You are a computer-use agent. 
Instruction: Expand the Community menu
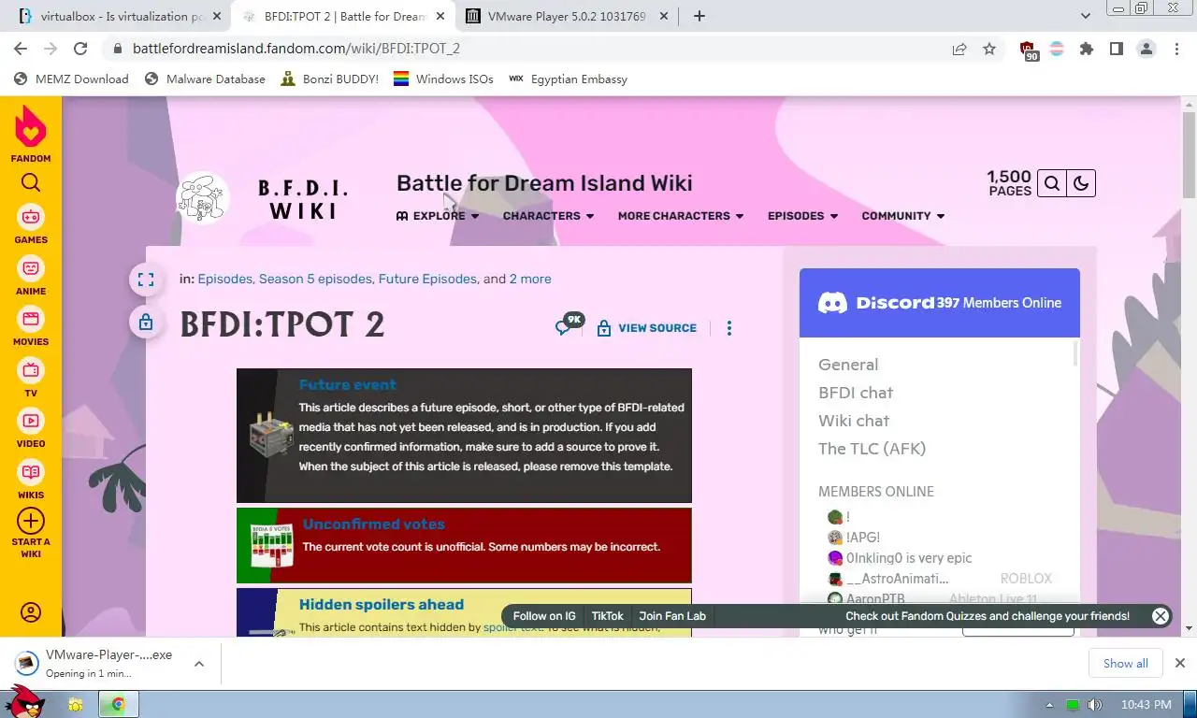coord(903,216)
